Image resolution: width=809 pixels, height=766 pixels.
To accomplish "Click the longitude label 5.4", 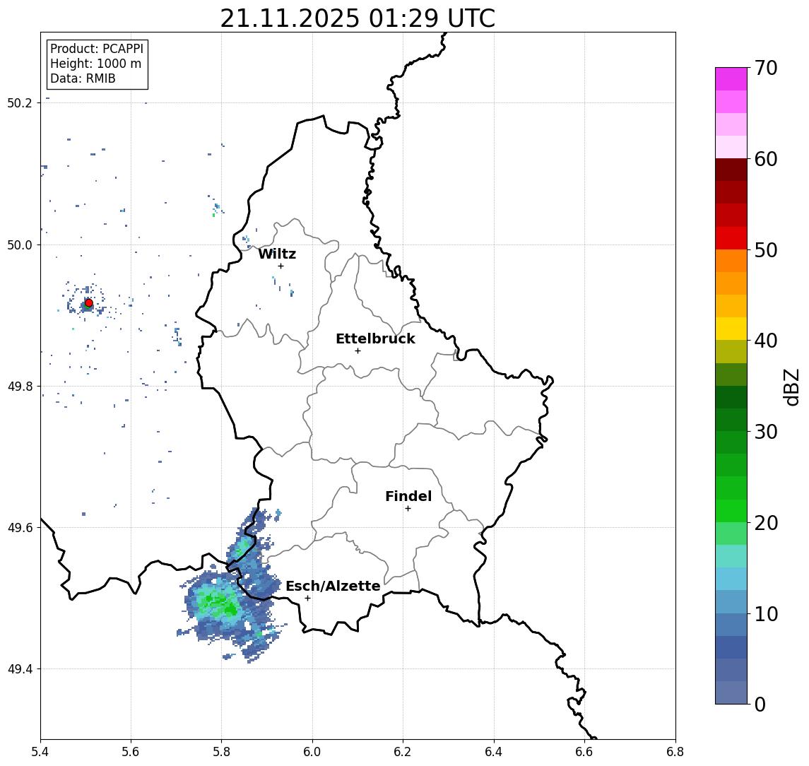I will tap(41, 752).
